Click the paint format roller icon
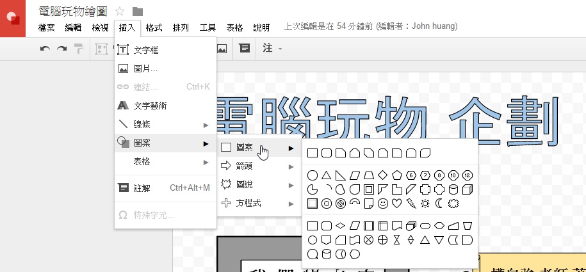 [x=78, y=48]
